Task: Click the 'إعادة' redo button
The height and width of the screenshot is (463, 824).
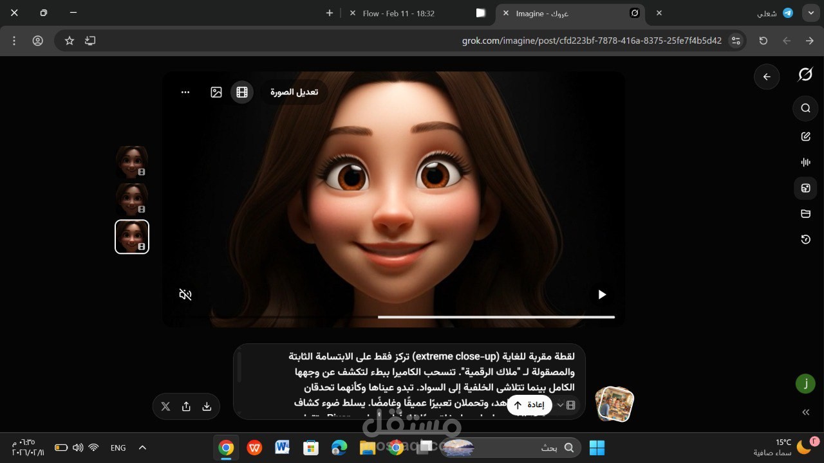Action: (529, 405)
